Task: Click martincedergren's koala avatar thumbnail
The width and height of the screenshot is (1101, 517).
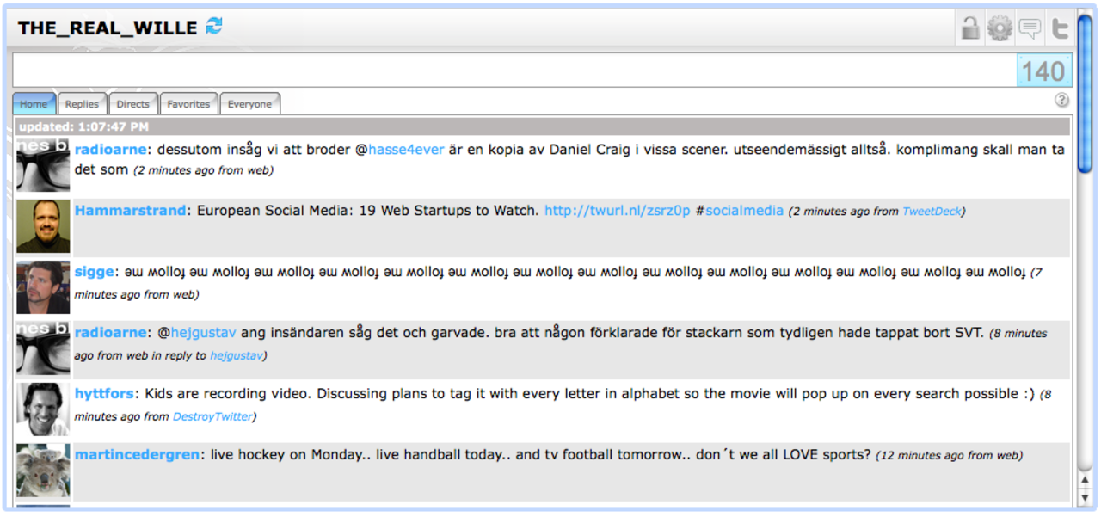Action: (x=43, y=471)
